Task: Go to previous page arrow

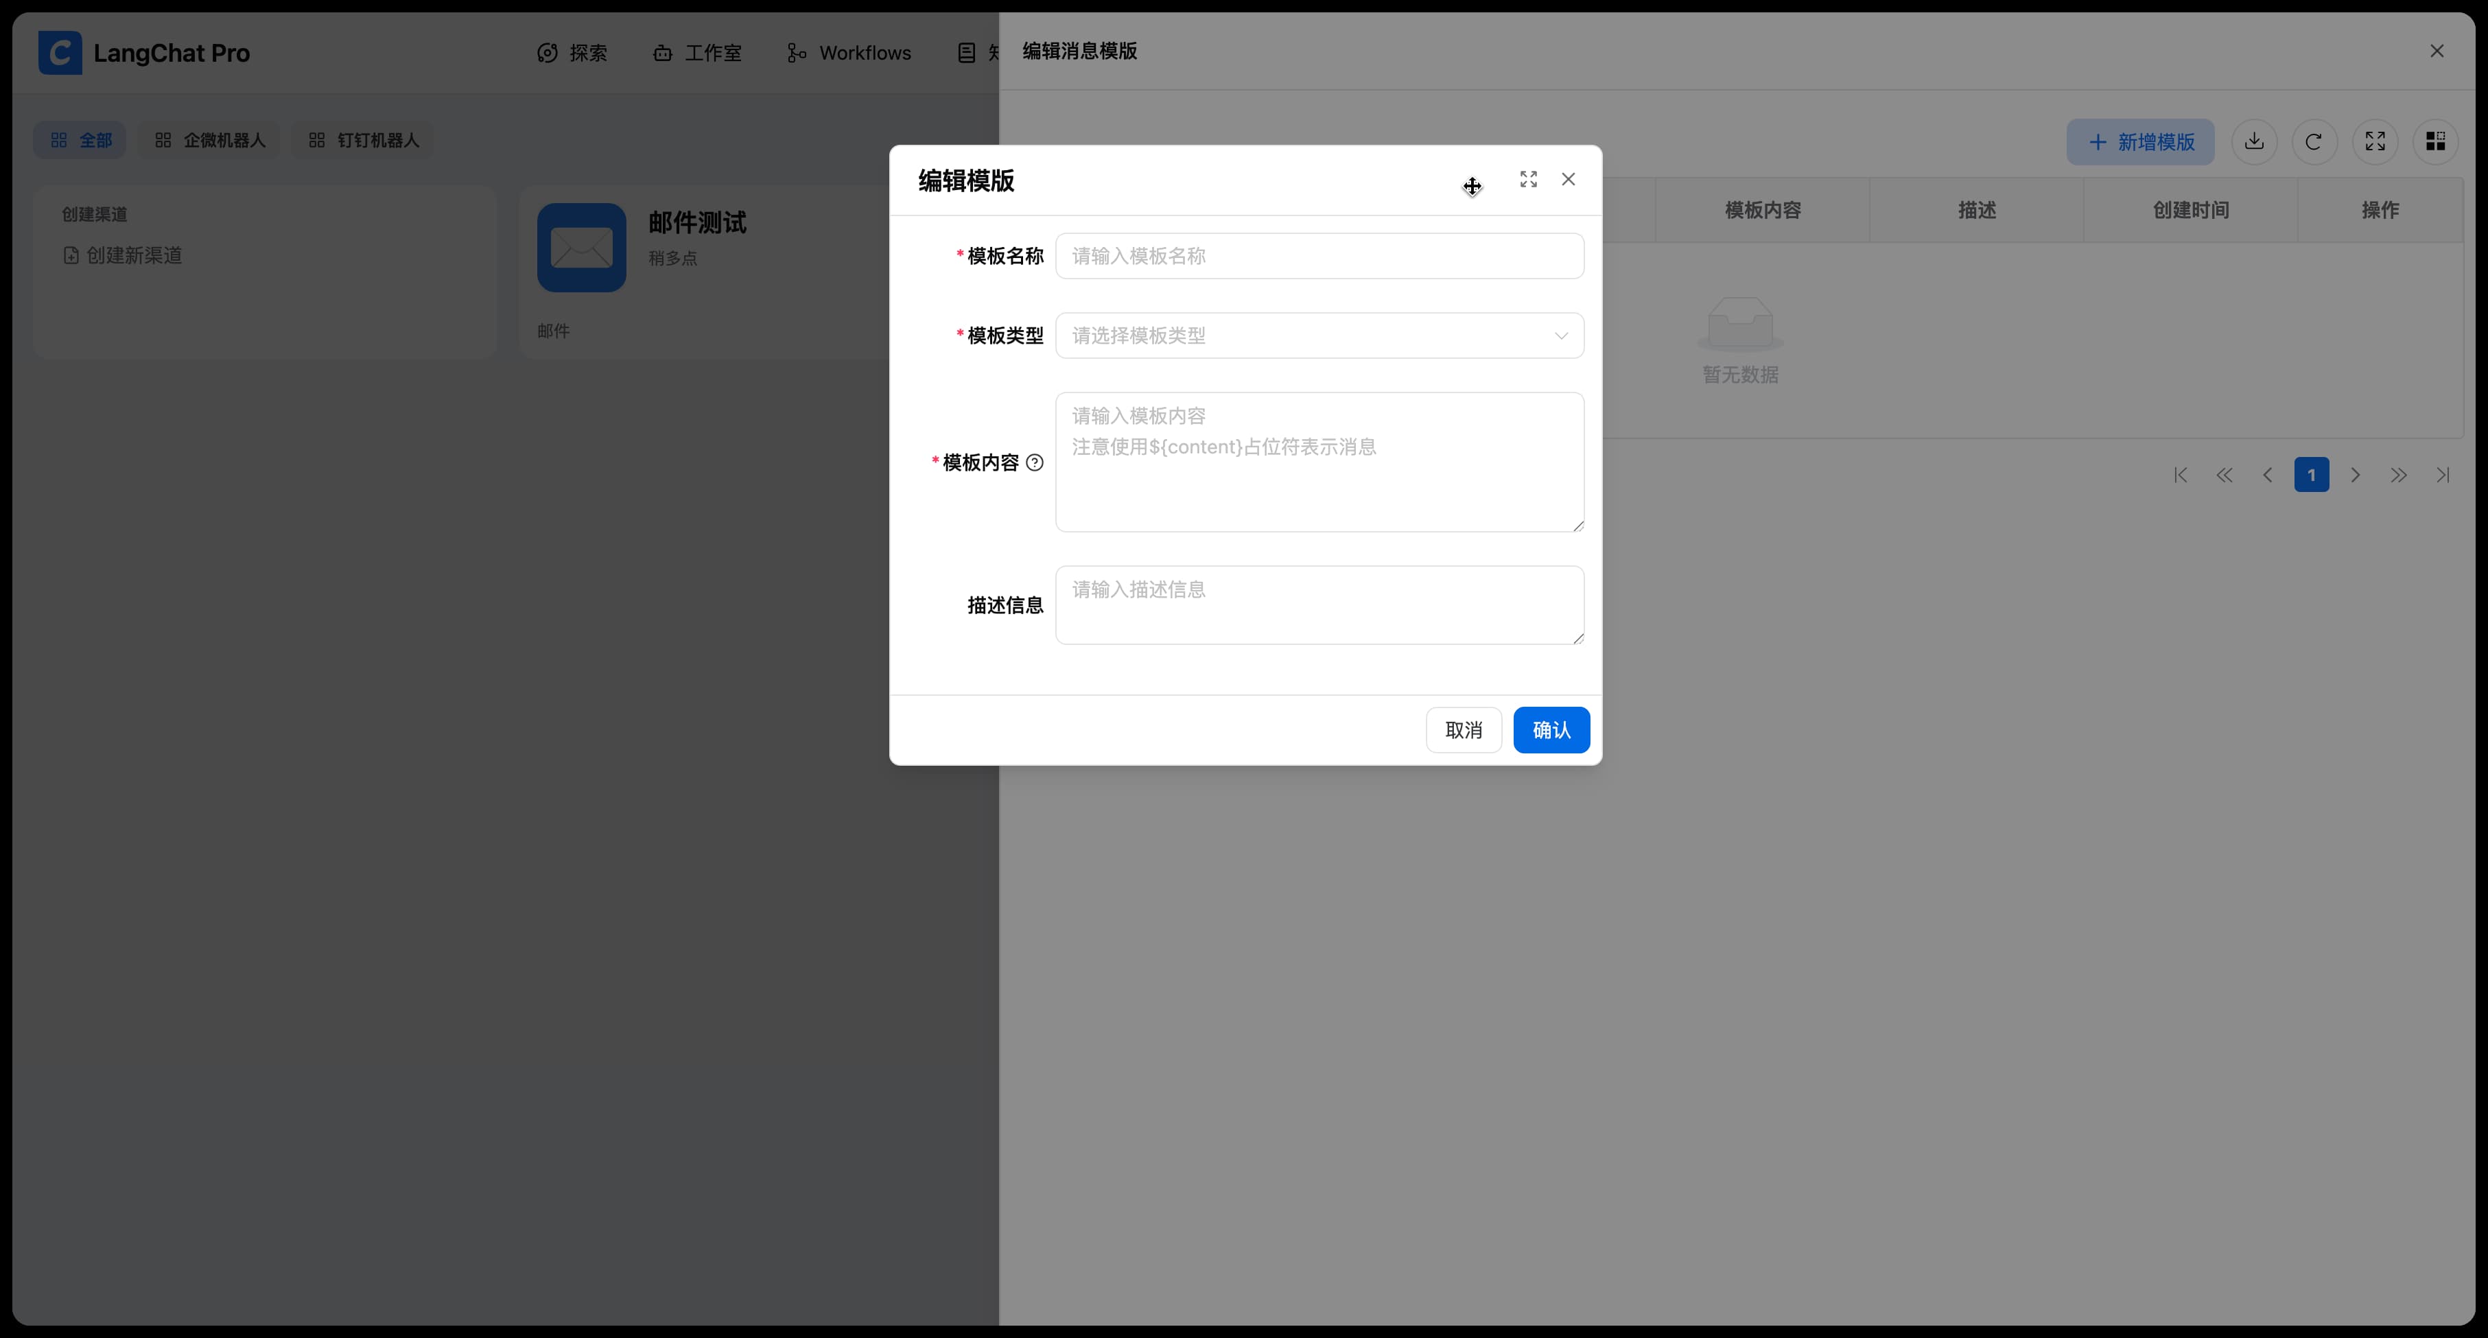Action: 2268,474
